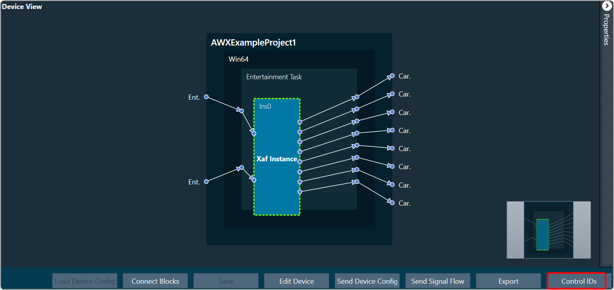The width and height of the screenshot is (614, 290).
Task: Open Export from the bottom toolbar
Action: pyautogui.click(x=508, y=281)
